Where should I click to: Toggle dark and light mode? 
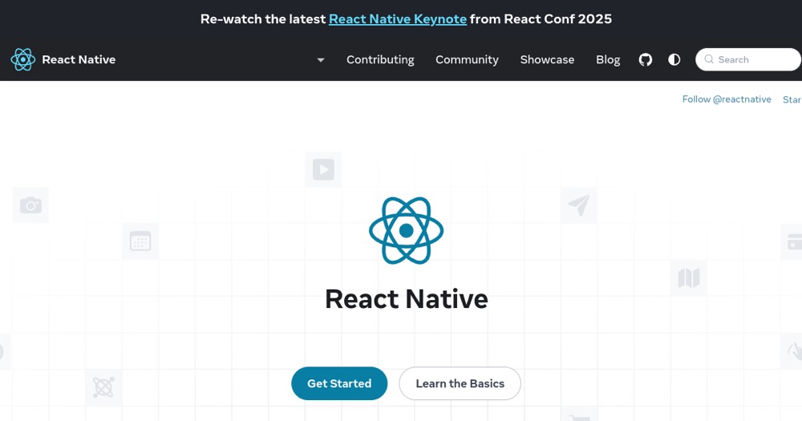tap(674, 60)
